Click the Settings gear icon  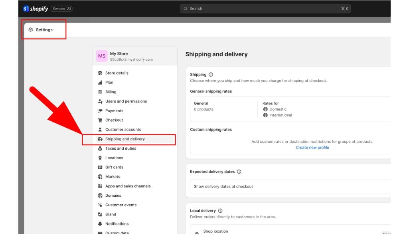(31, 30)
